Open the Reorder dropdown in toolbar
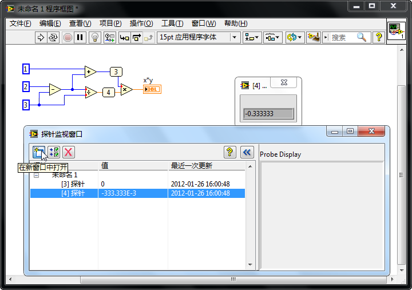The height and width of the screenshot is (290, 412). (x=294, y=37)
